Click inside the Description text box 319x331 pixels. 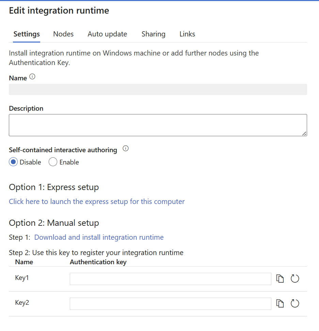(x=158, y=125)
